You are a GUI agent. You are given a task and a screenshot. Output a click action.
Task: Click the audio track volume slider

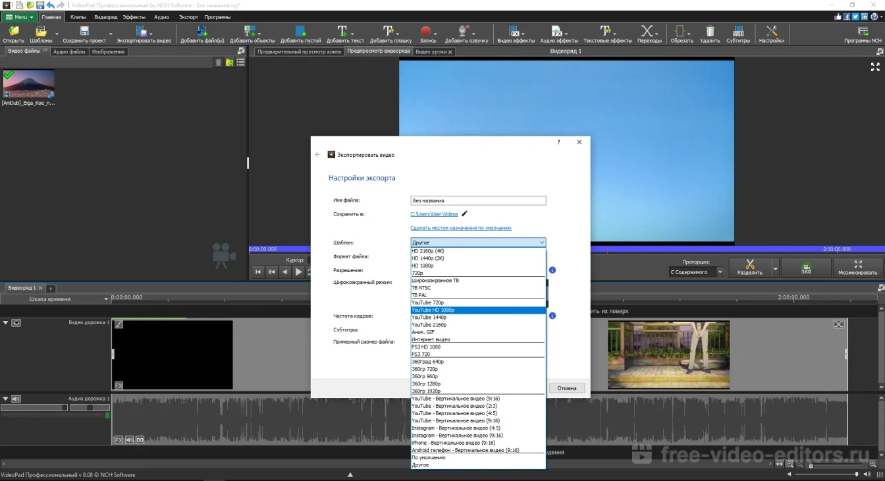pos(34,408)
